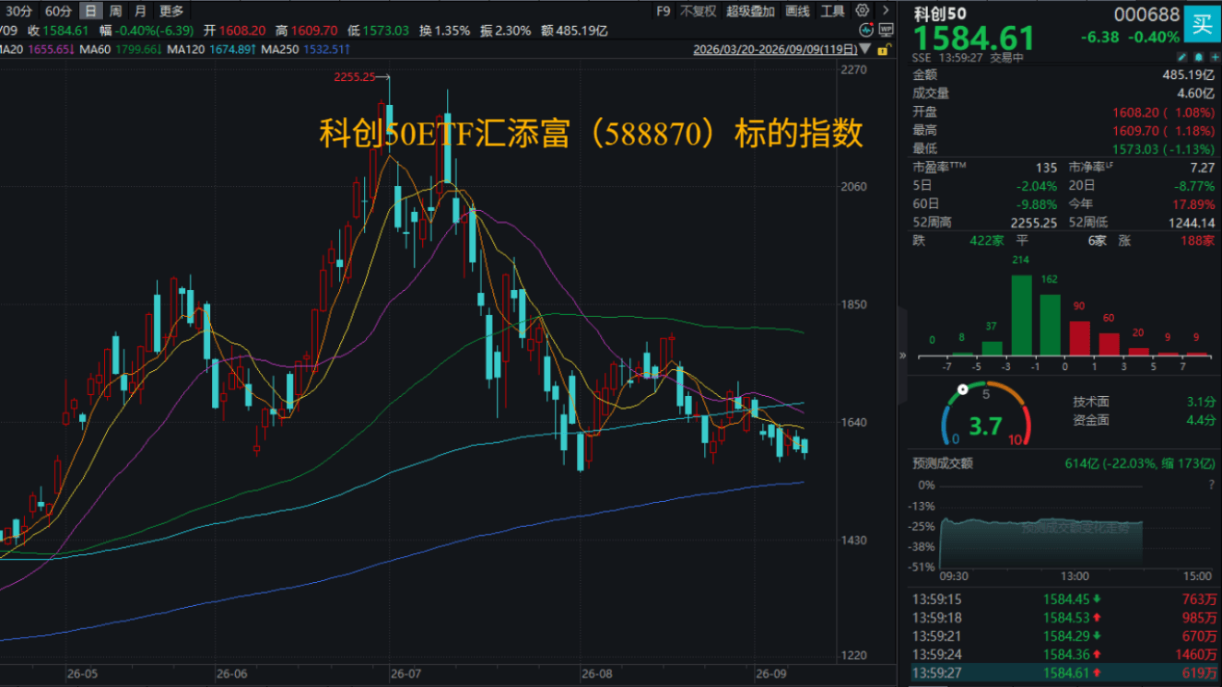The width and height of the screenshot is (1222, 687).
Task: Click the right chevron next to settings
Action: pyautogui.click(x=885, y=11)
